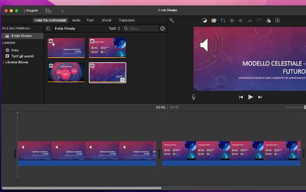Select the highlighted fourth slide thumbnail

107,73
